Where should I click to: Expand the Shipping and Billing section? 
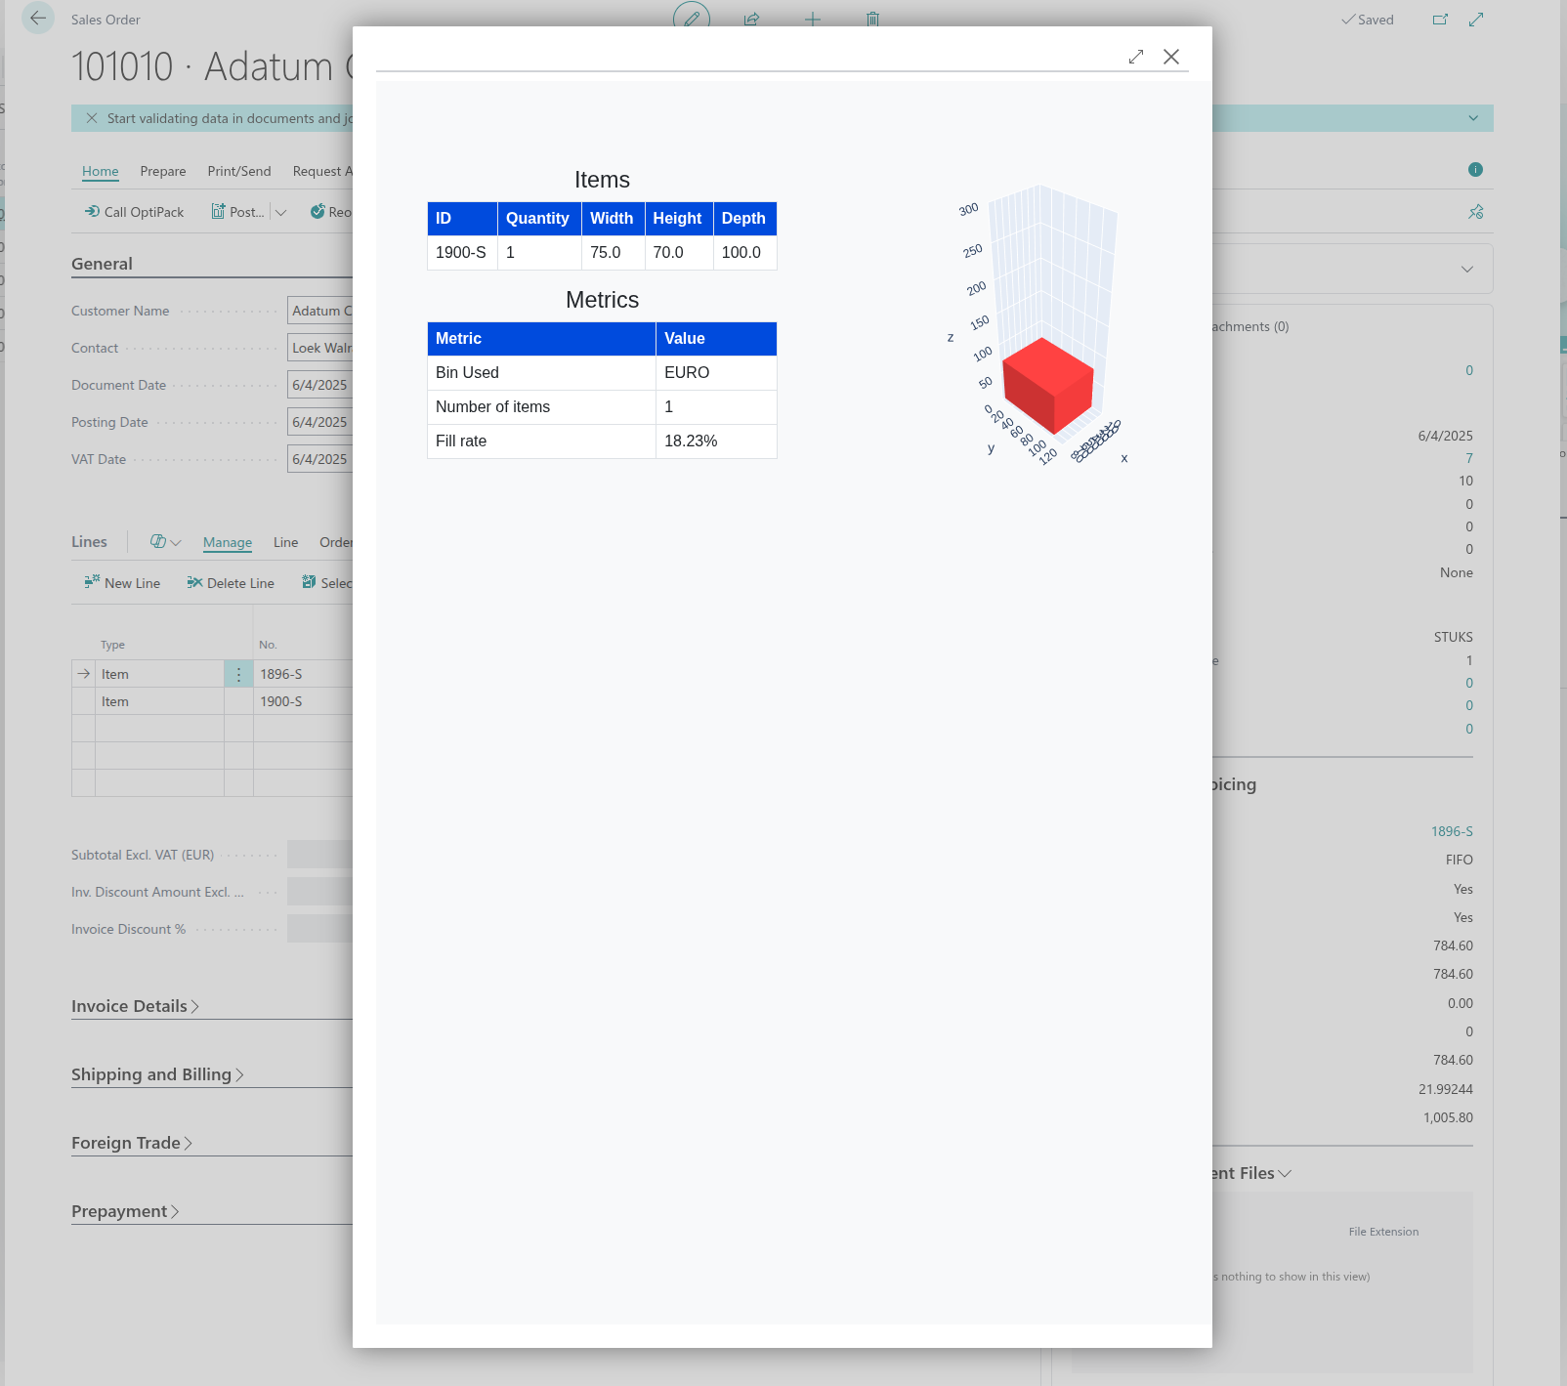(156, 1074)
